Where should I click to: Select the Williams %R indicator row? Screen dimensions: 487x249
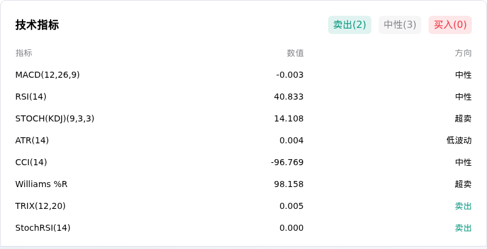[243, 184]
